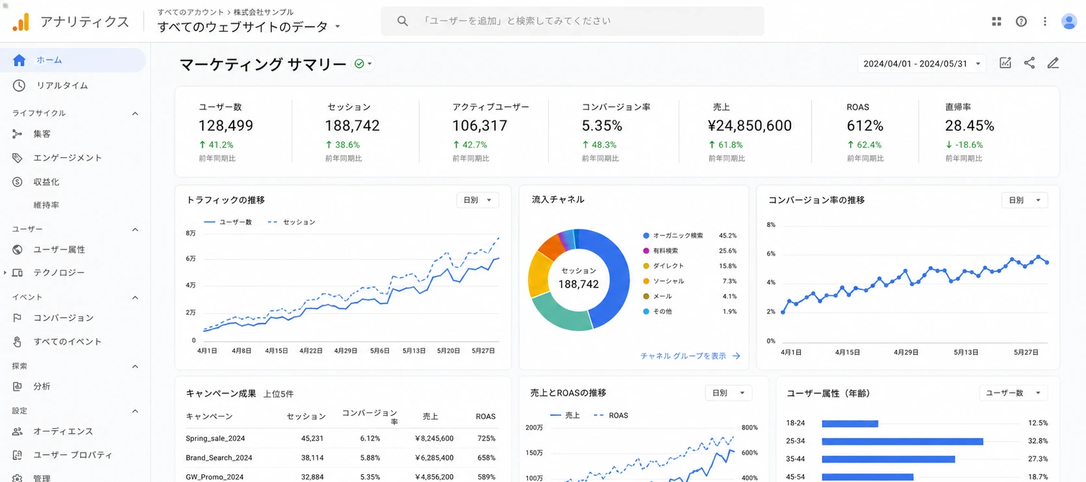Open 日別 dropdown in 売上とROASの推移 card

[x=728, y=392]
